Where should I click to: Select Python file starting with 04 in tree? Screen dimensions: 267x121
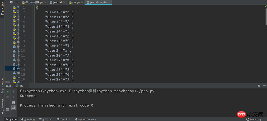tap(16, 16)
